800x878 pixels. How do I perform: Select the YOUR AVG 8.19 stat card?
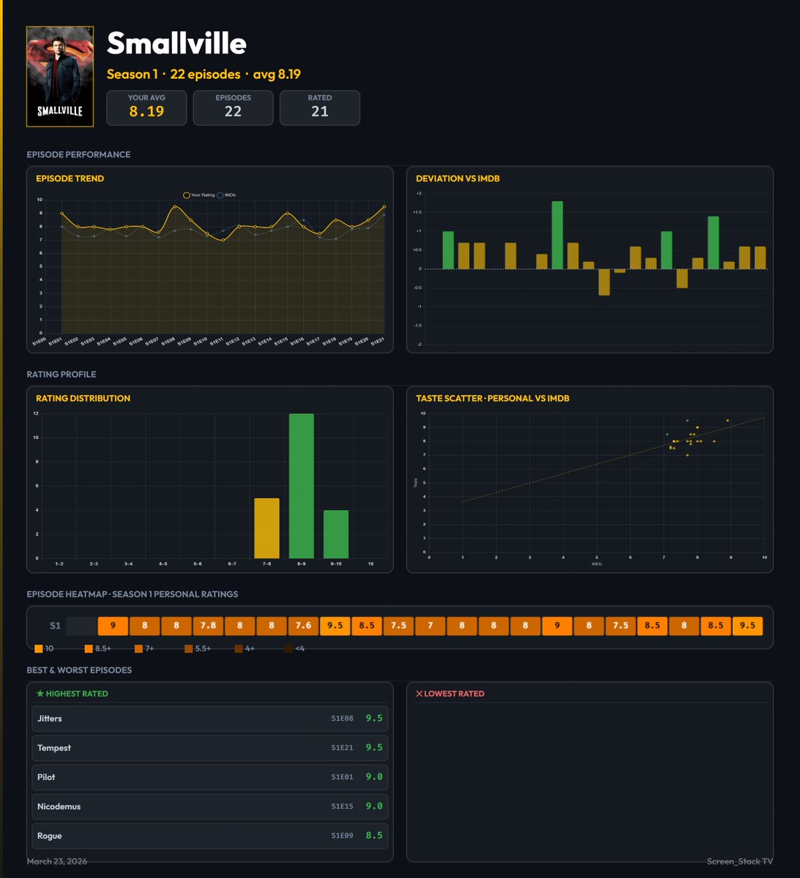[x=146, y=108]
